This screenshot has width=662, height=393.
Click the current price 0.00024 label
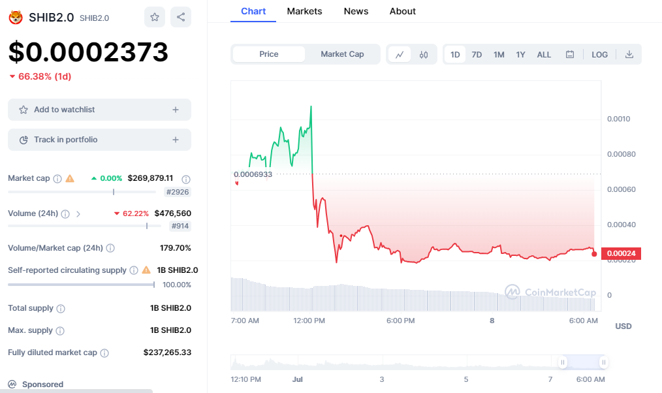tap(621, 253)
